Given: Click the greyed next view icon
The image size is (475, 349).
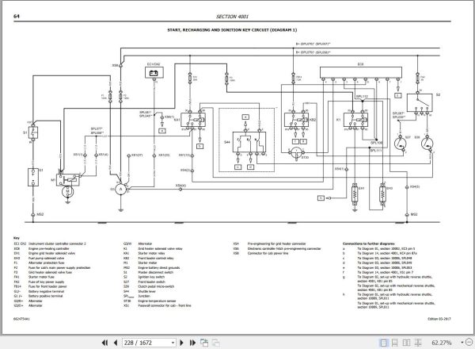Looking at the screenshot, I should click(215, 343).
